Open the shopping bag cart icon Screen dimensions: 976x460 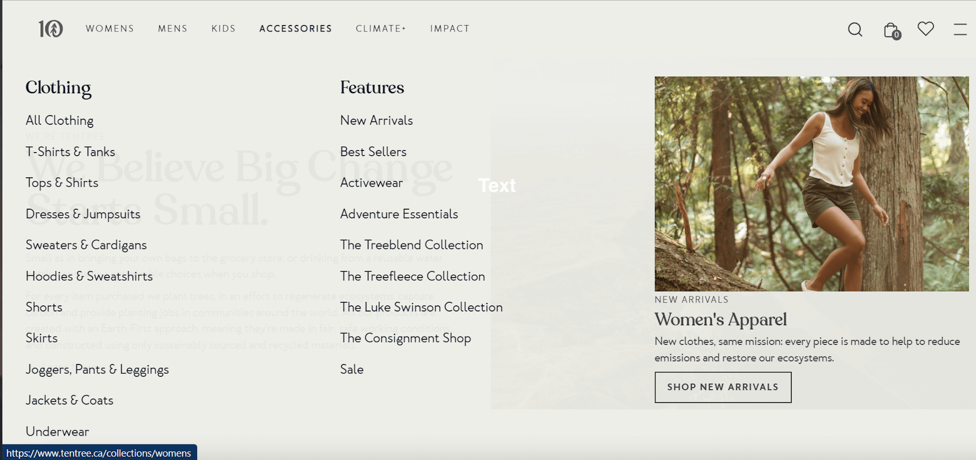tap(892, 31)
